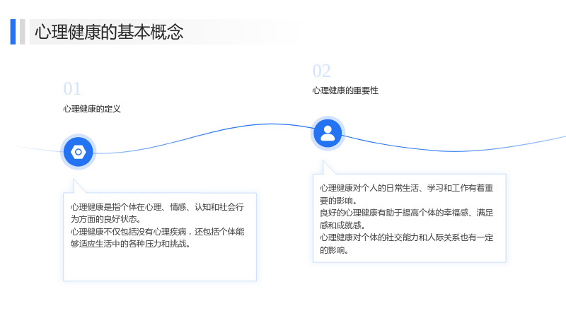
Task: Select the slide title 心理健康的基本概念
Action: 109,32
